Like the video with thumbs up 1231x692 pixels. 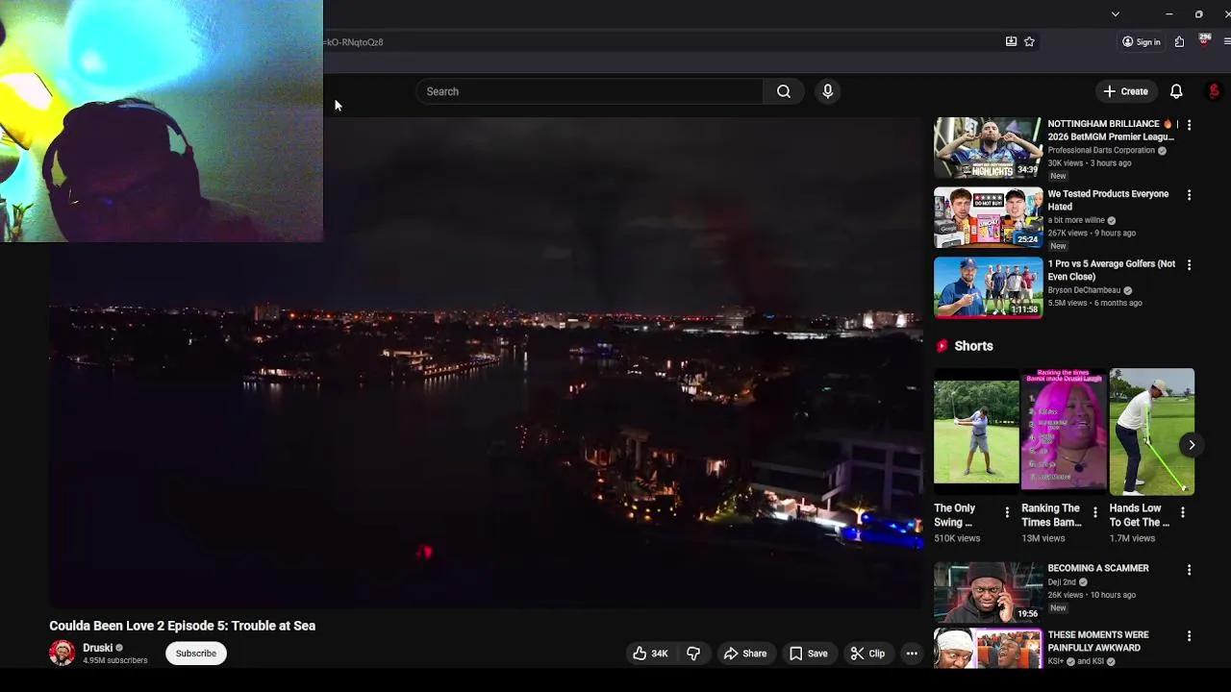point(649,654)
